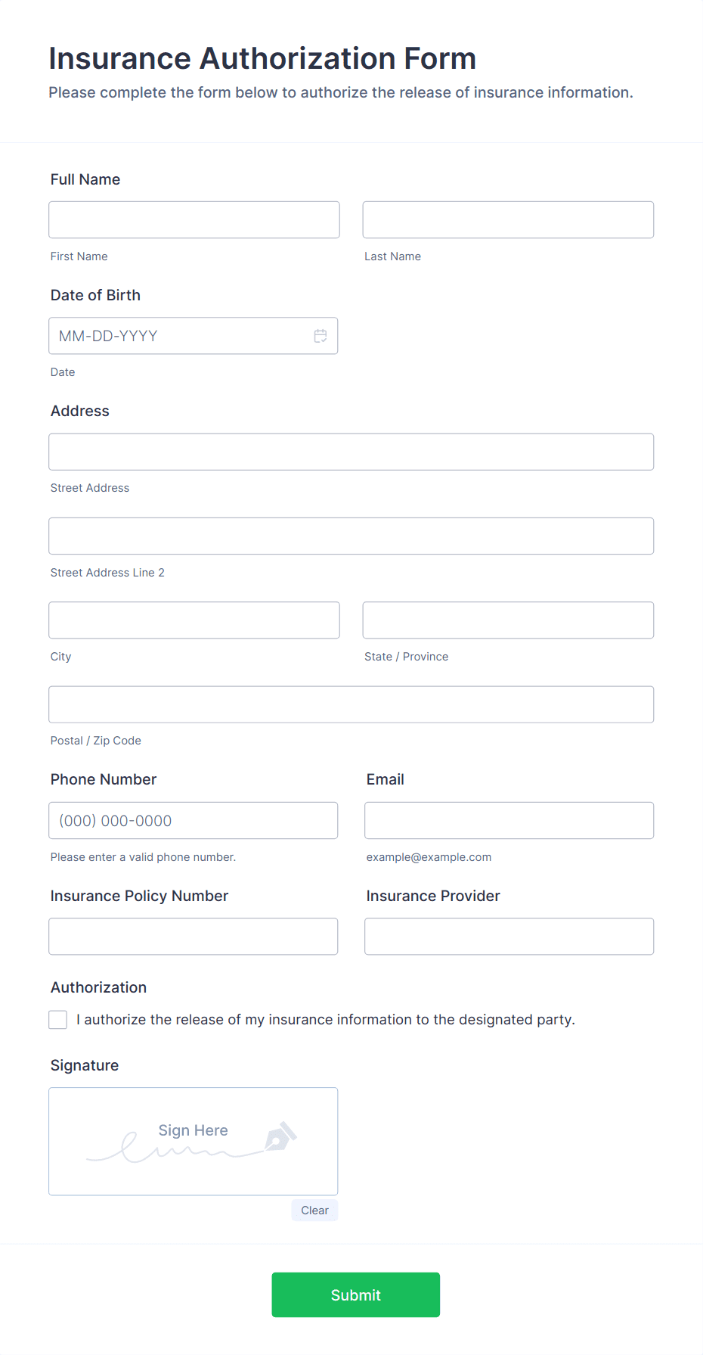Focus the First Name input field

(194, 219)
